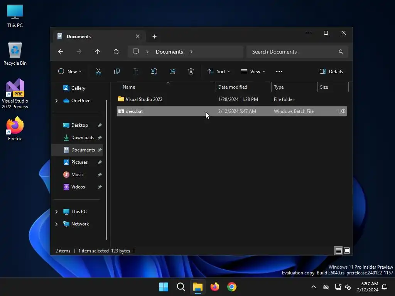The height and width of the screenshot is (296, 395).
Task: Select the Visual Studio 2022 folder
Action: 232,99
